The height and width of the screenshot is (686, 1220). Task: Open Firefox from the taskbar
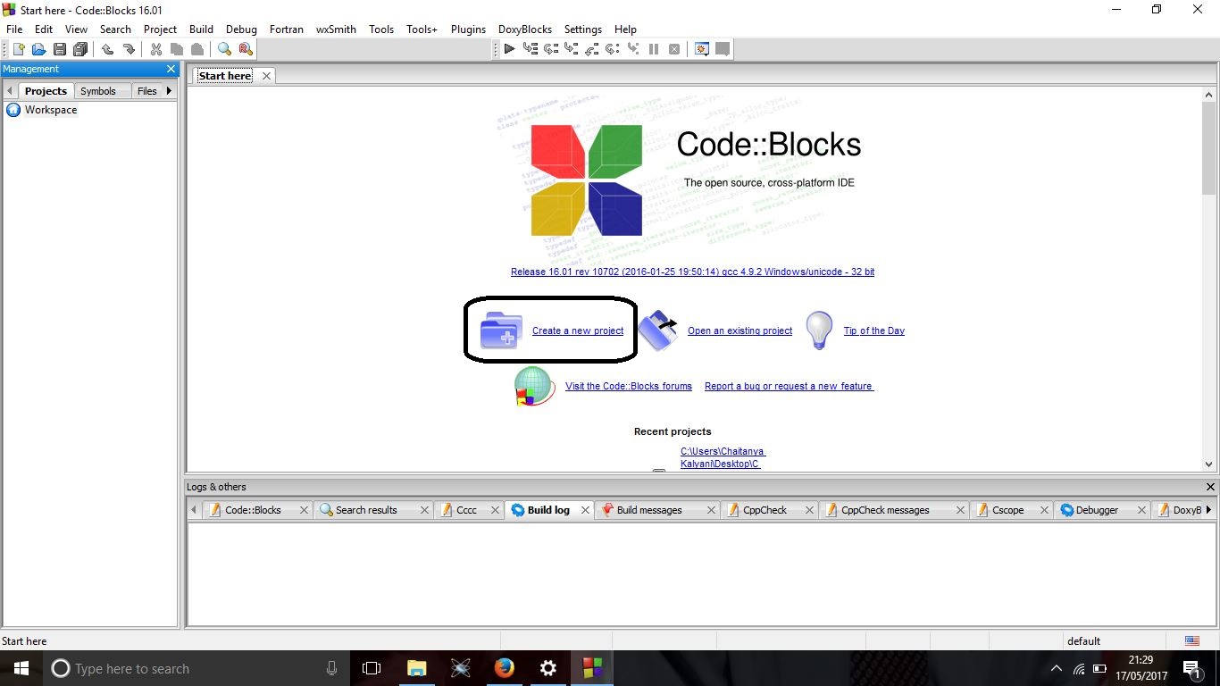[x=504, y=668]
